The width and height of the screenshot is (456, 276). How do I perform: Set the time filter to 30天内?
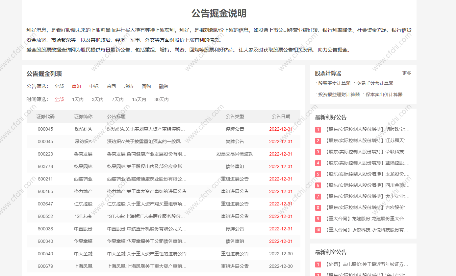(x=162, y=99)
